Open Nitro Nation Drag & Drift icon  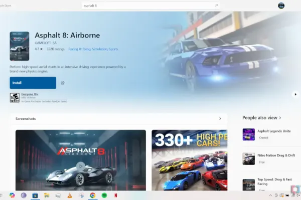click(x=249, y=158)
